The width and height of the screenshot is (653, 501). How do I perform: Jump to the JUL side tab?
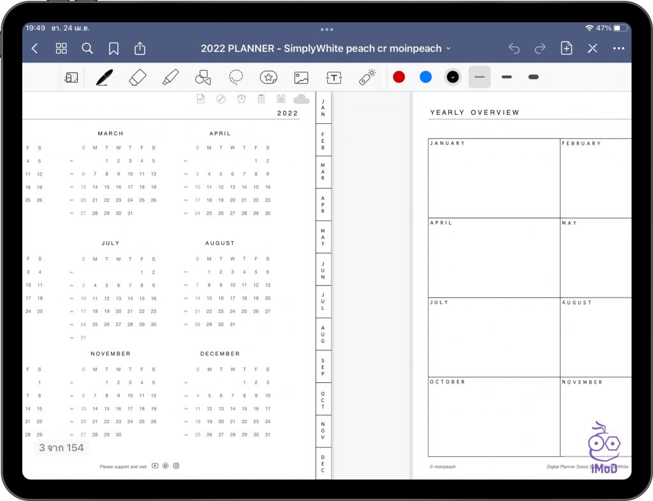pos(323,302)
